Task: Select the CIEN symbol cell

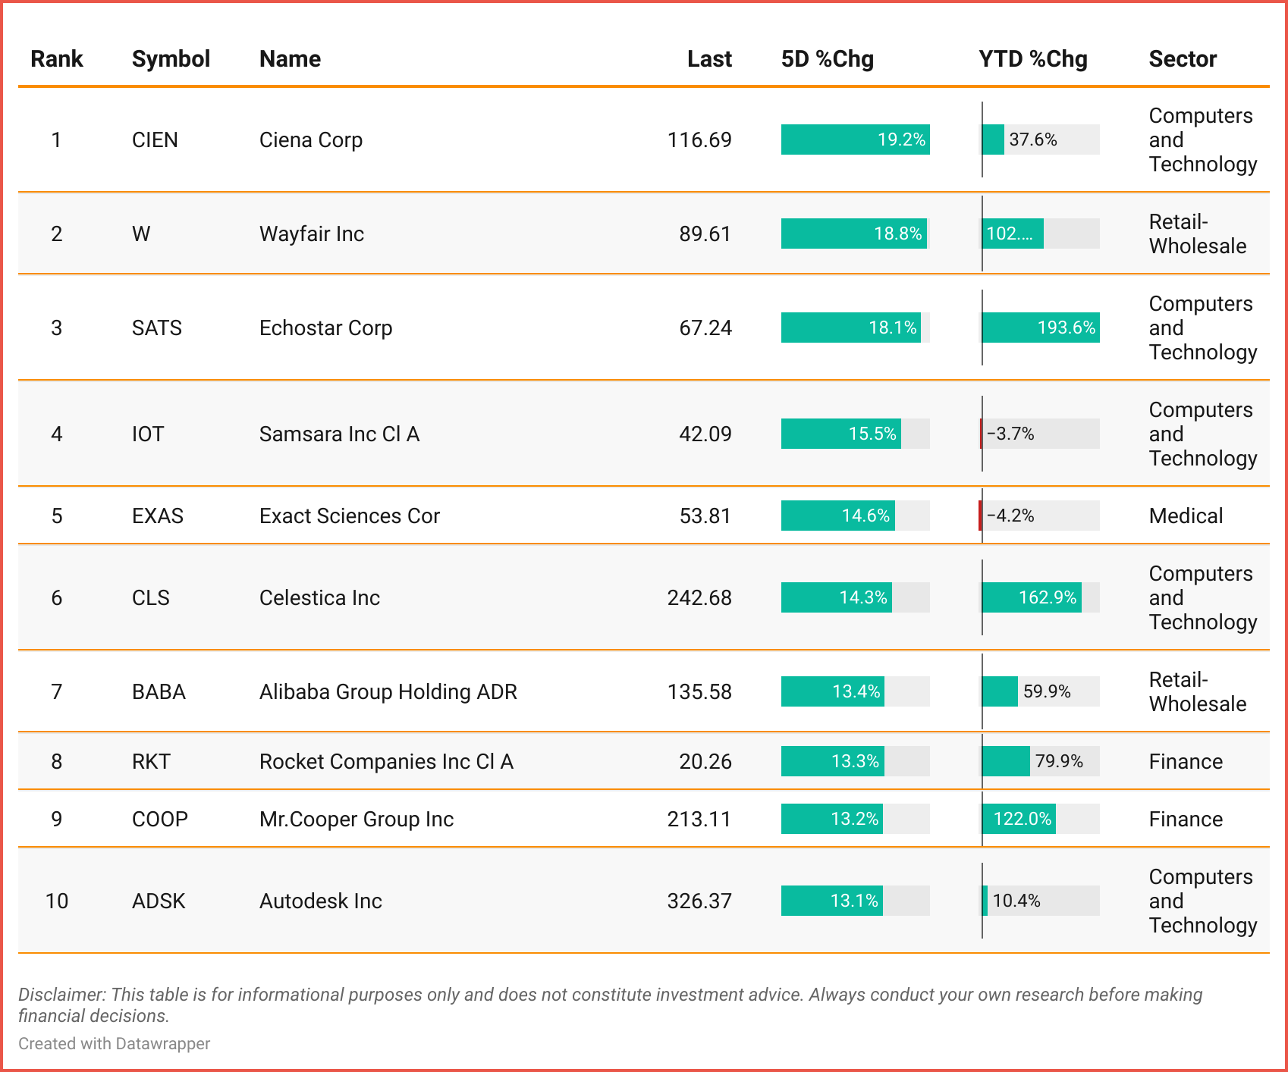Action: [155, 139]
